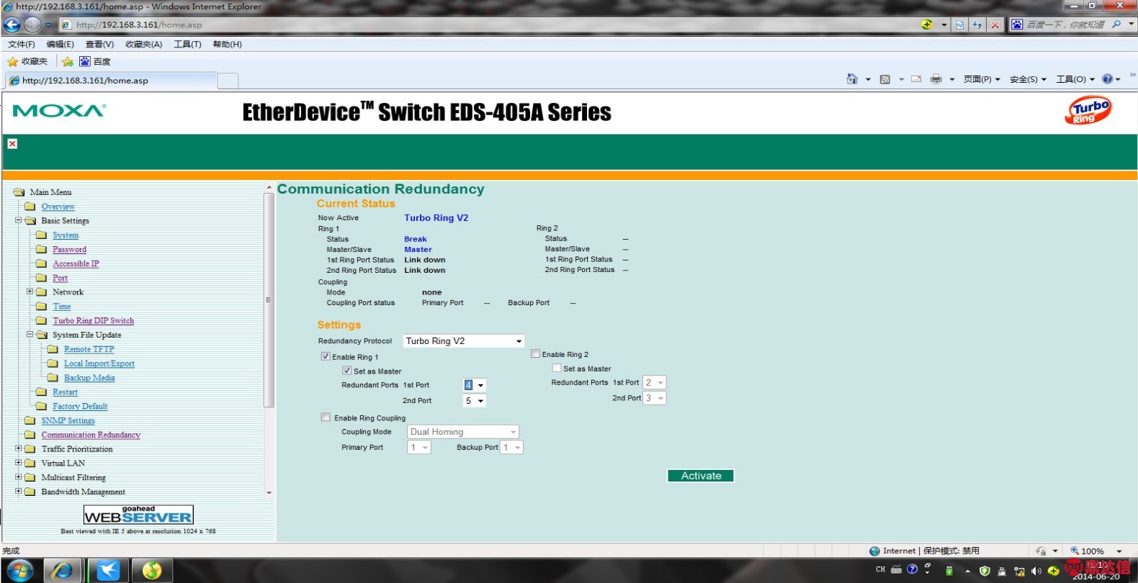
Task: Expand the Traffic Prioritization node
Action: [18, 448]
